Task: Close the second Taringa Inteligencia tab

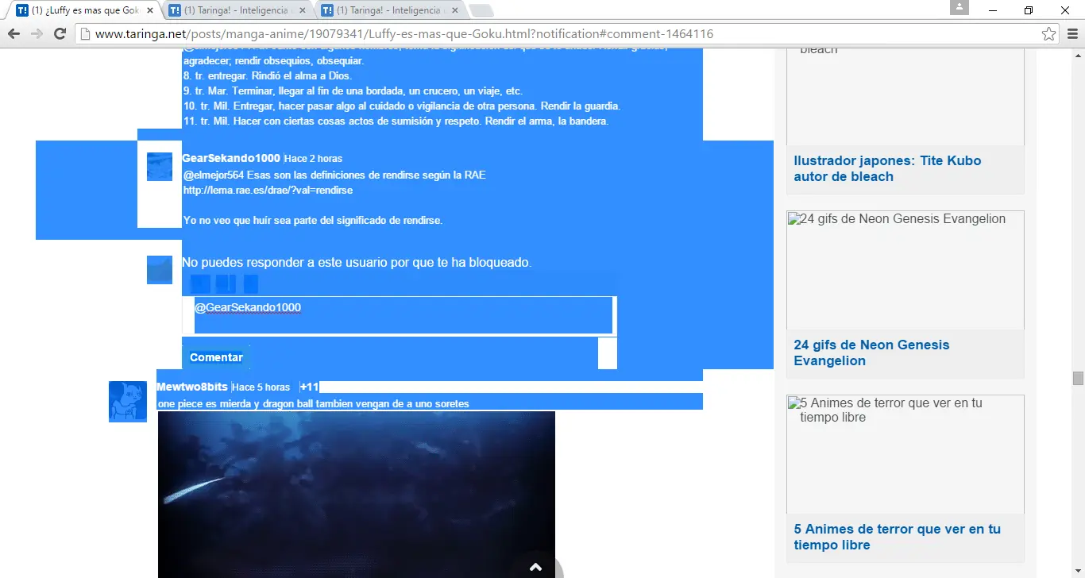Action: [x=303, y=11]
